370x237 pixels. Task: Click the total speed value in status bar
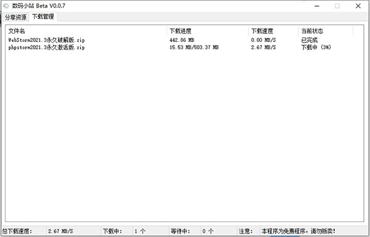click(60, 231)
